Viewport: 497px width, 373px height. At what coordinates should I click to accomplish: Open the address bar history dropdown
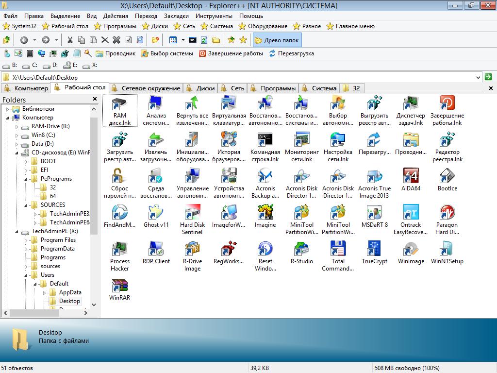tap(478, 77)
